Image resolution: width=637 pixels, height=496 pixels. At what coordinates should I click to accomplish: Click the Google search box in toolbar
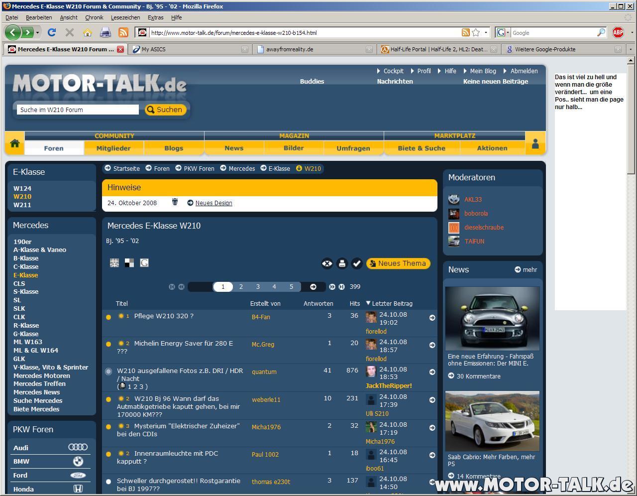tap(554, 33)
